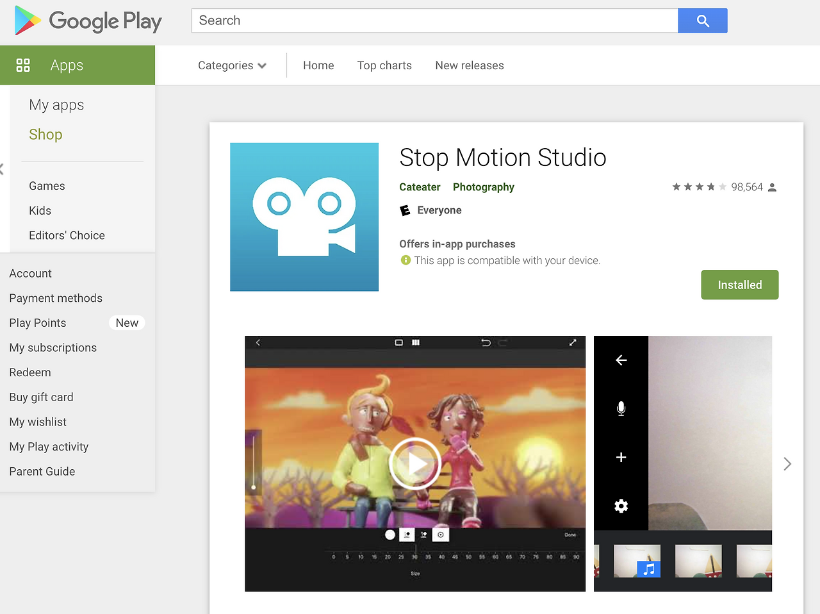Open the New releases tab

coord(470,65)
